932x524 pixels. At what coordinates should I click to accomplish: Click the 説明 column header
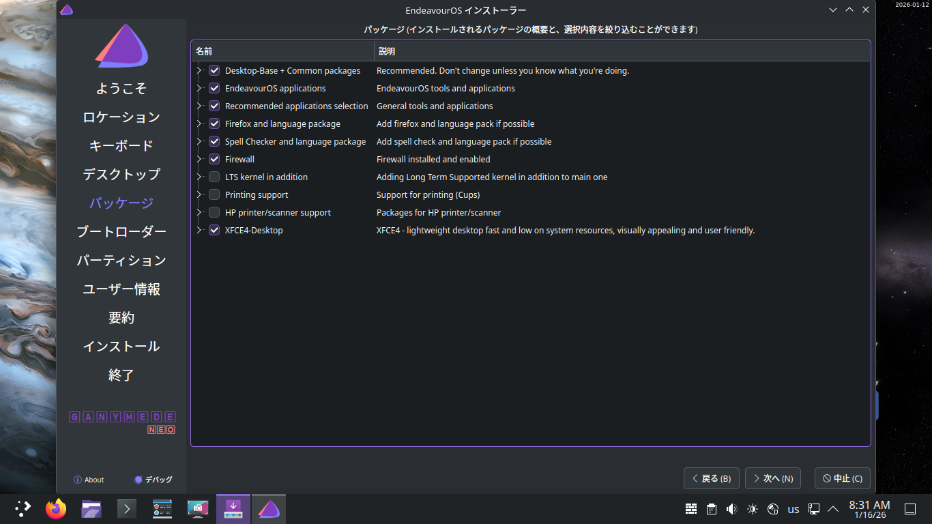coord(622,51)
